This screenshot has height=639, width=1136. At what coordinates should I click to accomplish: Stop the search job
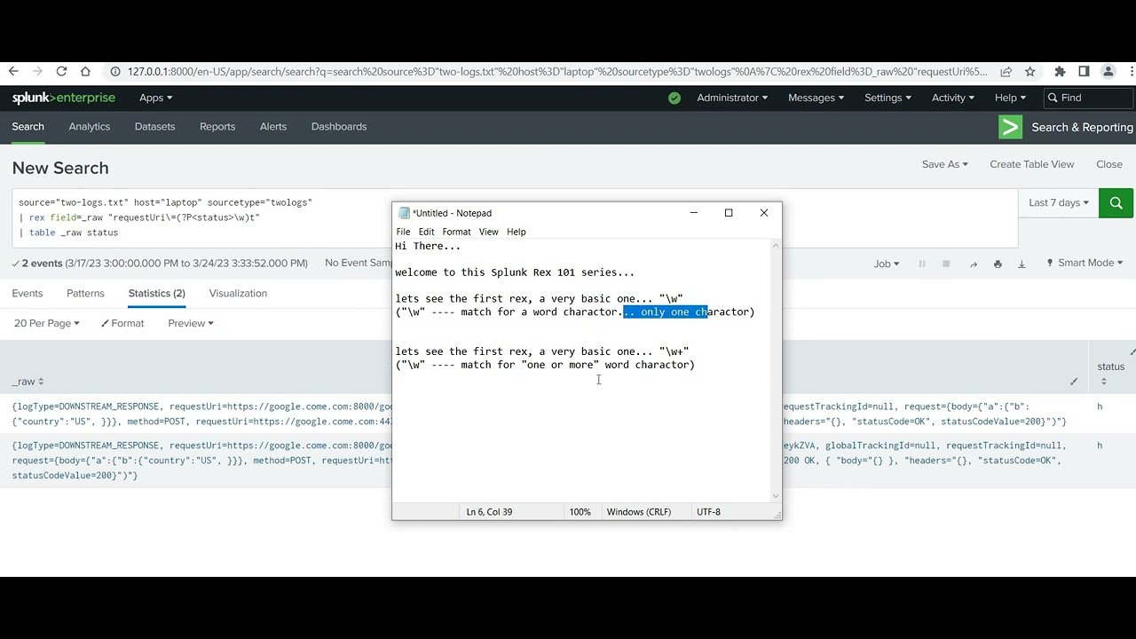click(x=946, y=264)
